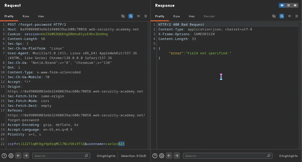Image resolution: width=302 pixels, height=162 pixels.
Task: Open Request search help icon
Action: [x=4, y=156]
